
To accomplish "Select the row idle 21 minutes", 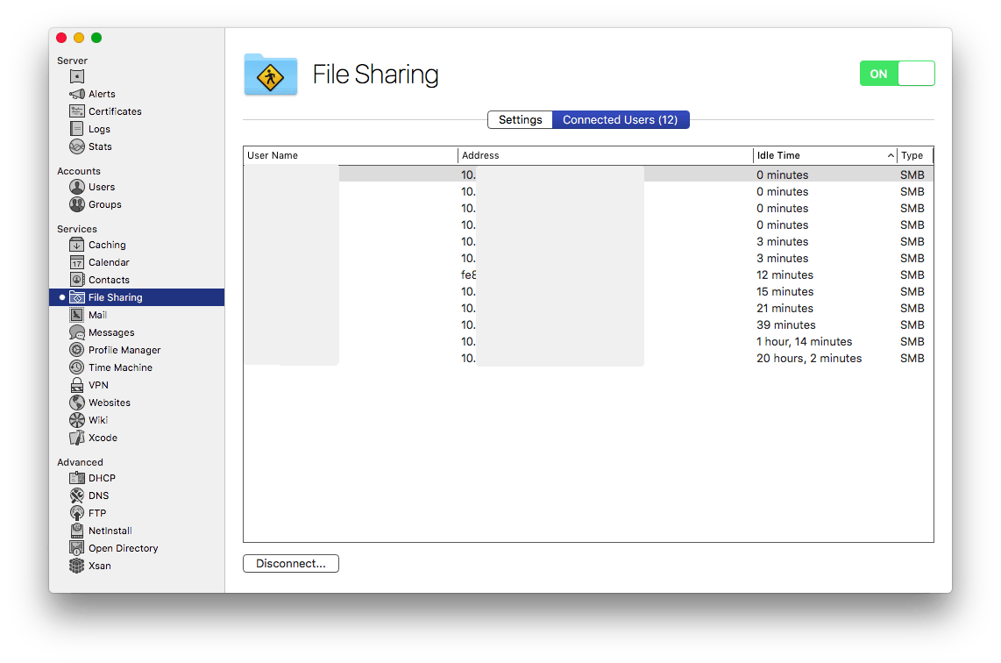I will [x=588, y=308].
